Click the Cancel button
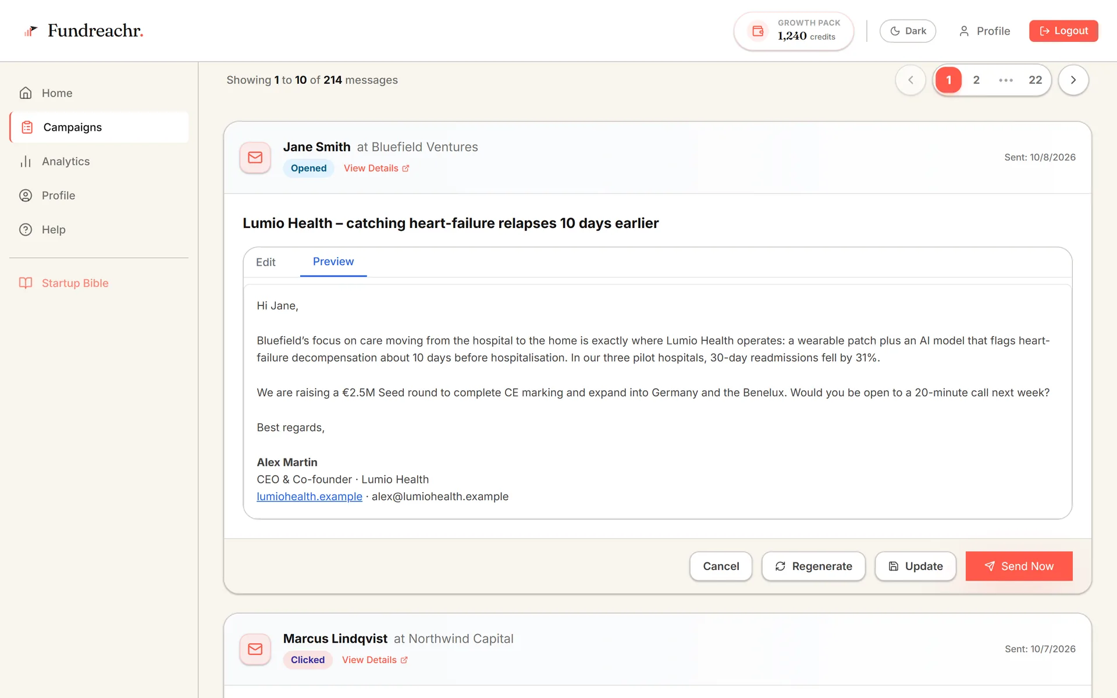 pos(721,567)
